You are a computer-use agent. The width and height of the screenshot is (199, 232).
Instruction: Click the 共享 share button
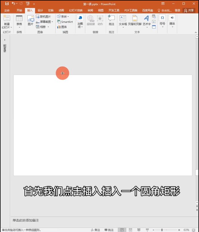[x=189, y=10]
